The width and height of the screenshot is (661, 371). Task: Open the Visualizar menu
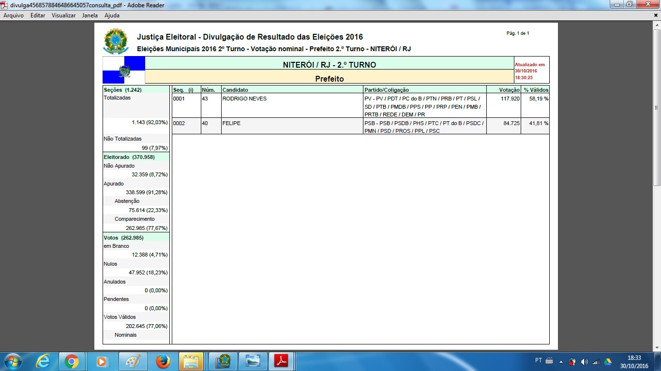tap(63, 15)
